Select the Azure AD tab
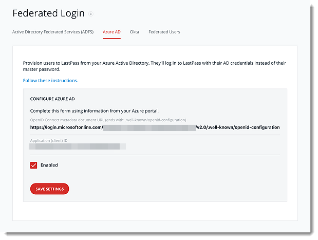This screenshot has height=240, width=318. (111, 32)
